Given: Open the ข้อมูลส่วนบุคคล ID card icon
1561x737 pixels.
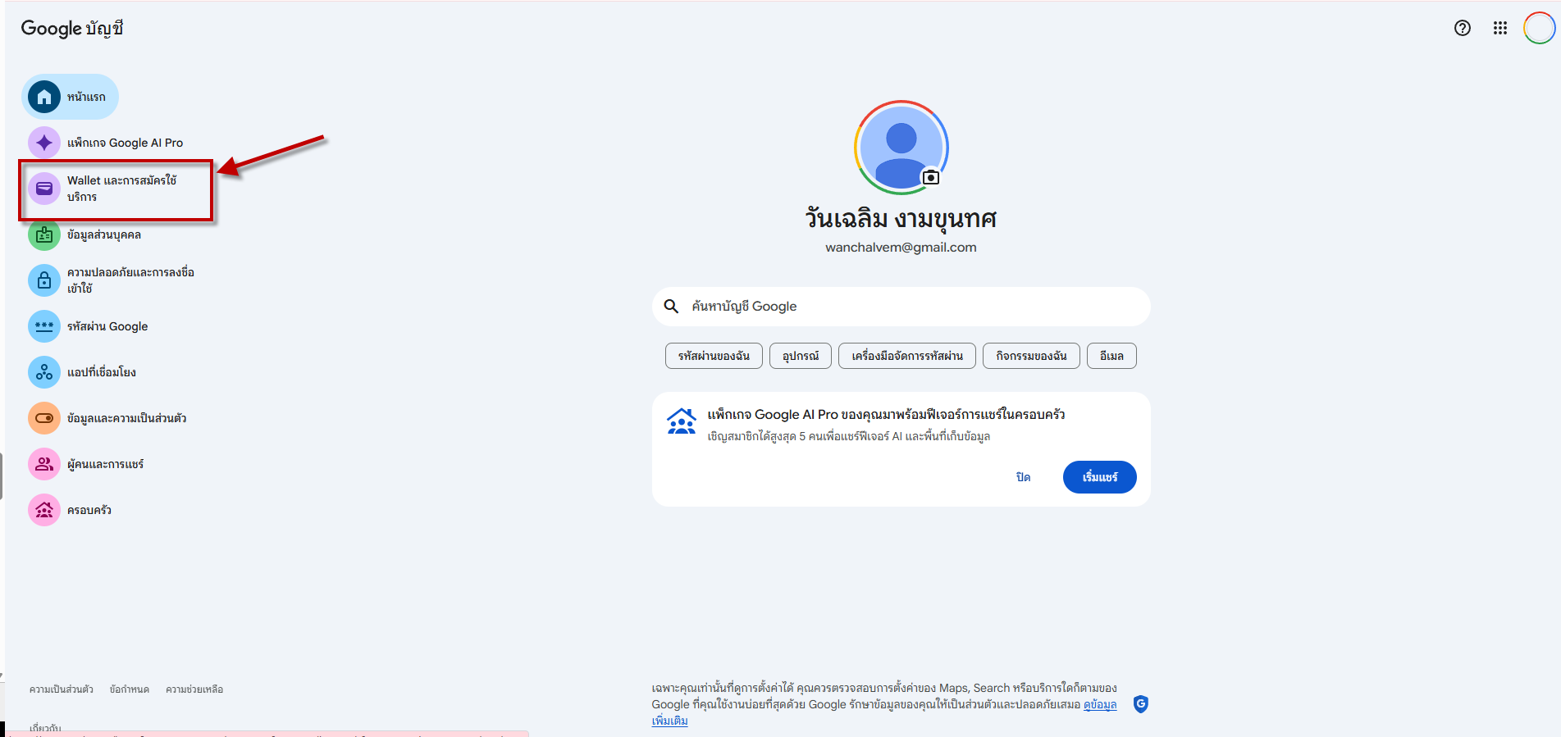Looking at the screenshot, I should [x=44, y=234].
